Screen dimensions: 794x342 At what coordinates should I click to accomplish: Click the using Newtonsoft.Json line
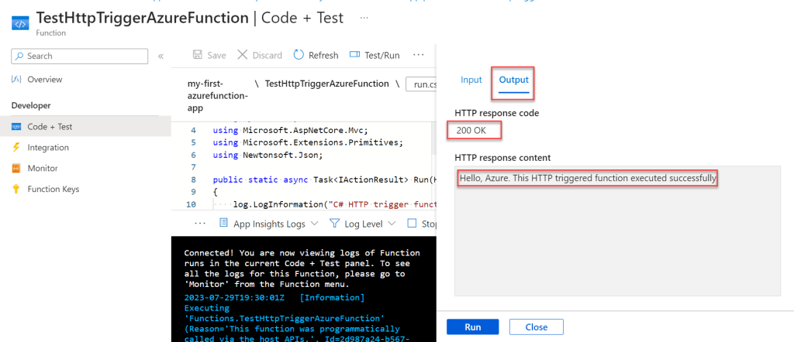point(268,155)
